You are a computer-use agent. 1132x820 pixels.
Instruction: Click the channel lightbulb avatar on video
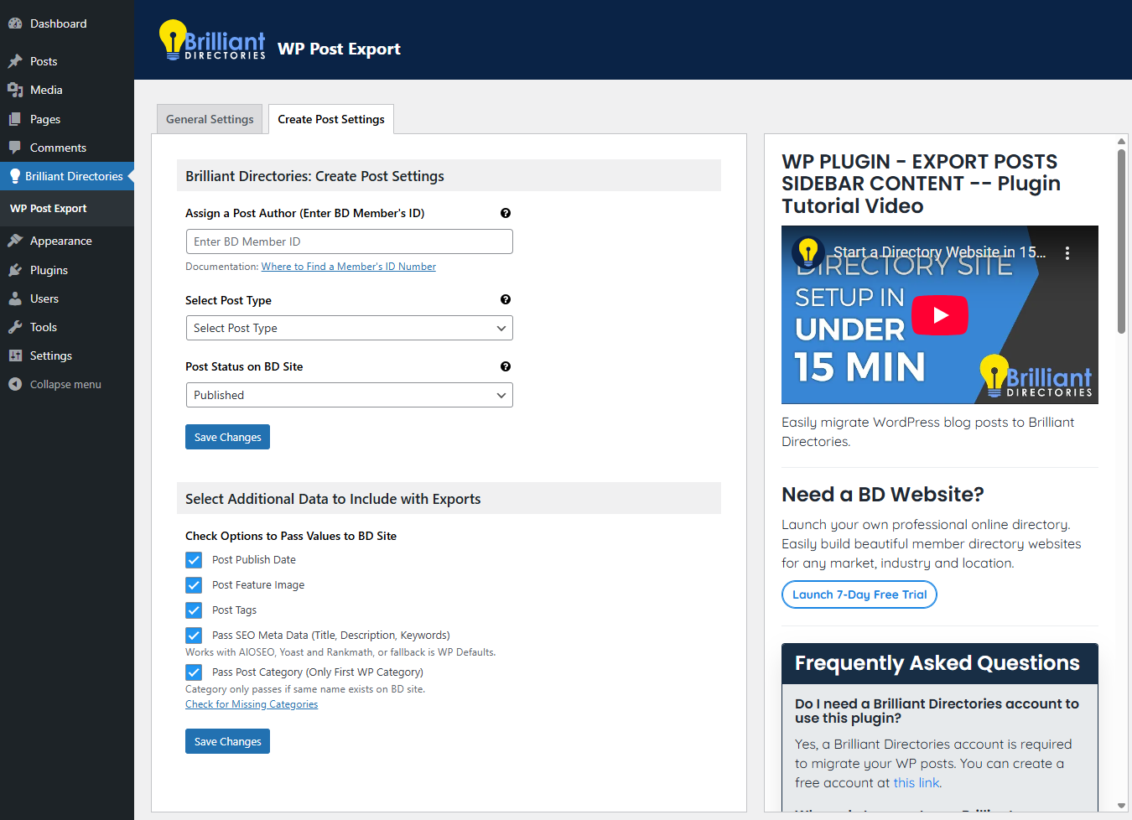point(808,252)
